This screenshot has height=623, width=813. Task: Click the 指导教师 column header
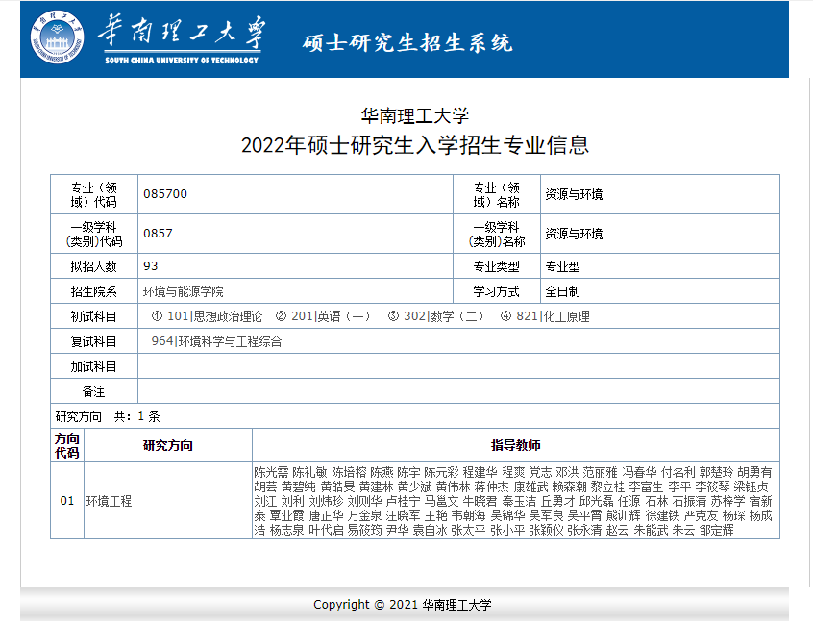coord(516,445)
